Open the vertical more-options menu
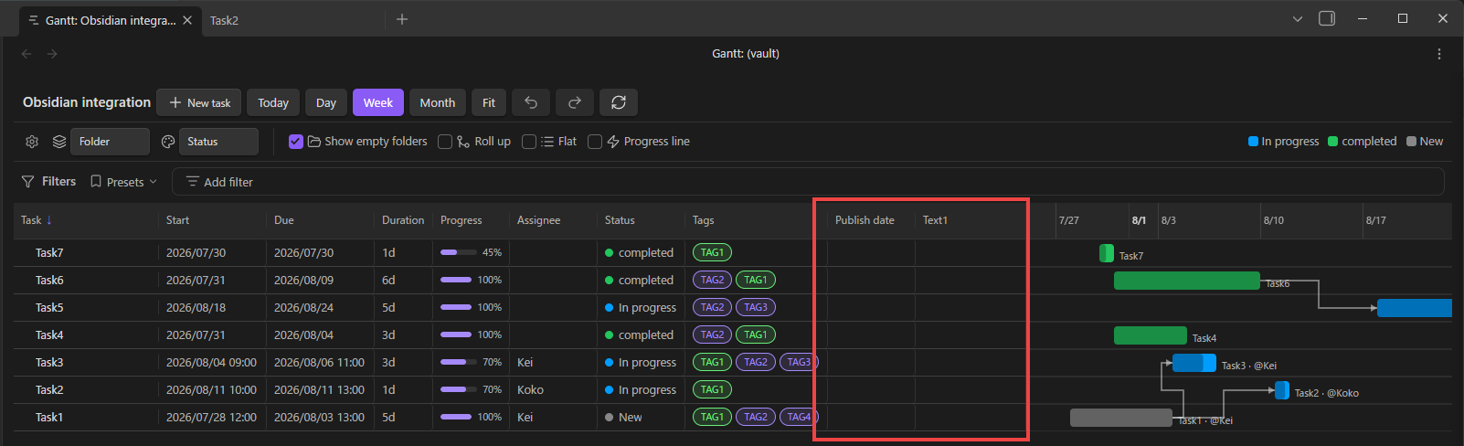The image size is (1464, 446). [1439, 54]
